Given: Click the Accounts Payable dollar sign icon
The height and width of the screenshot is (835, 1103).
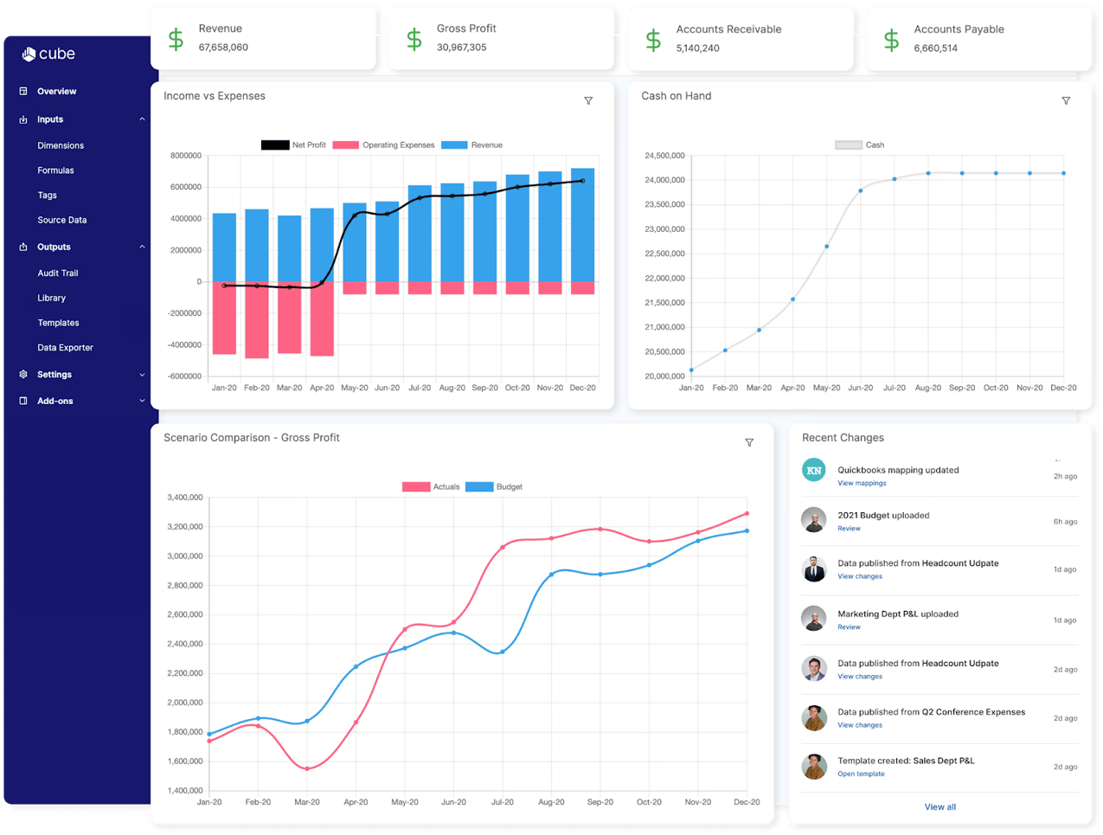Looking at the screenshot, I should point(891,40).
